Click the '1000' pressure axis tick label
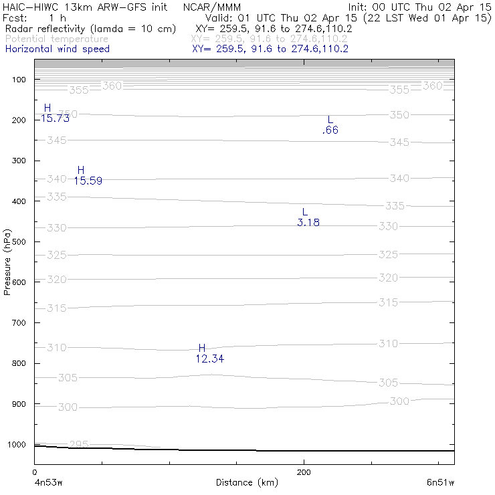This screenshot has width=495, height=495. click(x=17, y=444)
